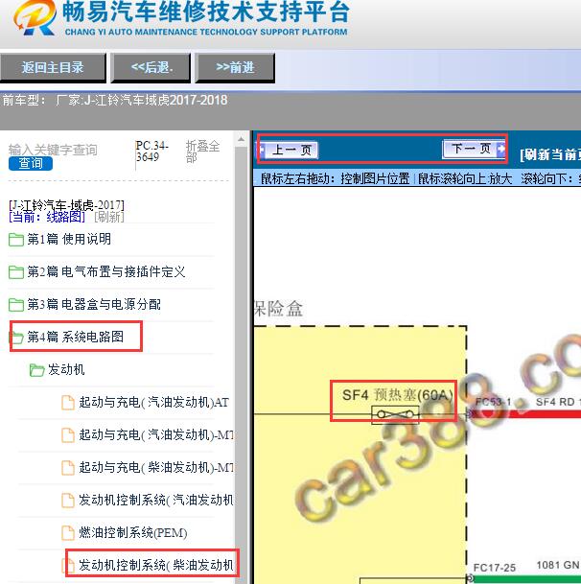Click open-folder icon beside 发动机
Screen dimensions: 581x584
click(36, 370)
